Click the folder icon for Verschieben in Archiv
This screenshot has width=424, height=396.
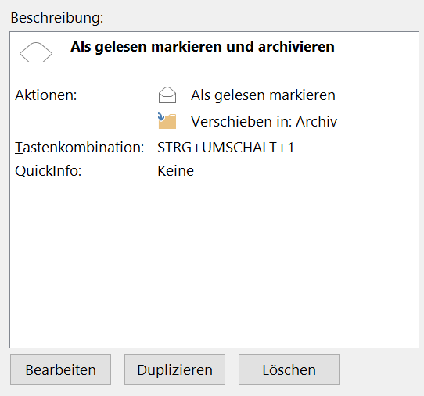[167, 121]
